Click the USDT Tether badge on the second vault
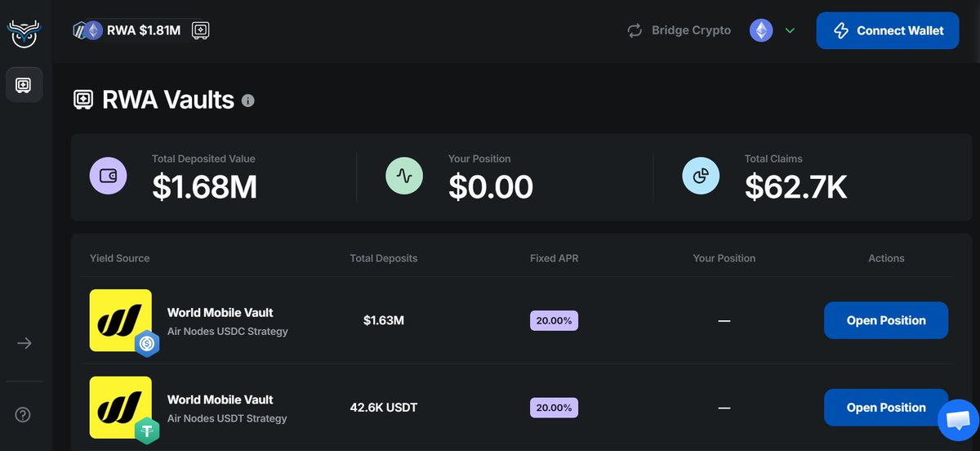Image resolution: width=980 pixels, height=451 pixels. click(x=147, y=431)
